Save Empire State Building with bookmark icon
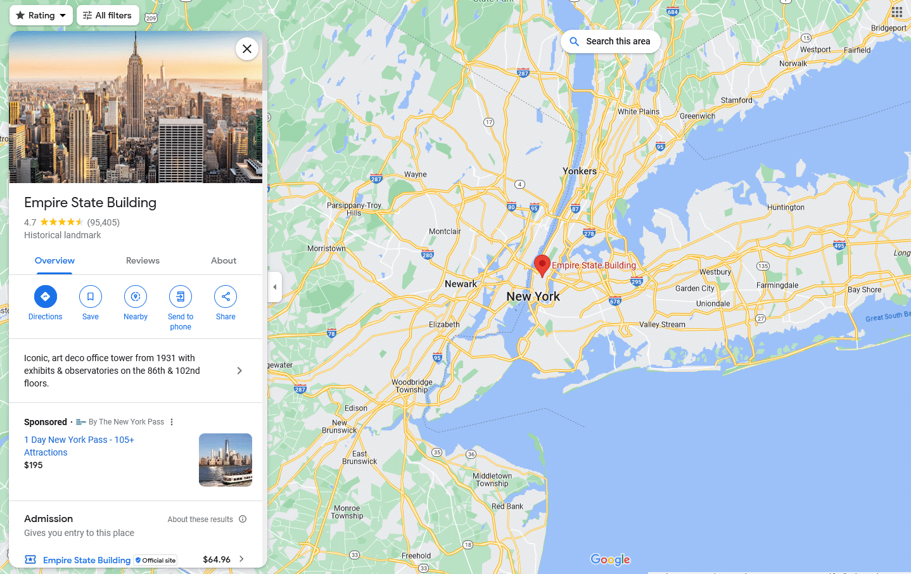Image resolution: width=911 pixels, height=574 pixels. click(91, 297)
